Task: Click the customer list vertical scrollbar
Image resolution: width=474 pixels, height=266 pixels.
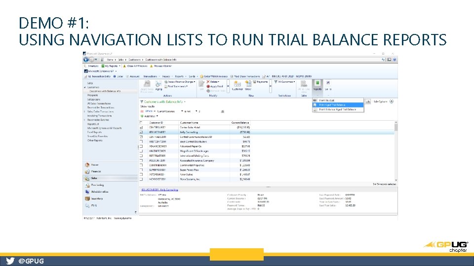Action: (x=396, y=151)
